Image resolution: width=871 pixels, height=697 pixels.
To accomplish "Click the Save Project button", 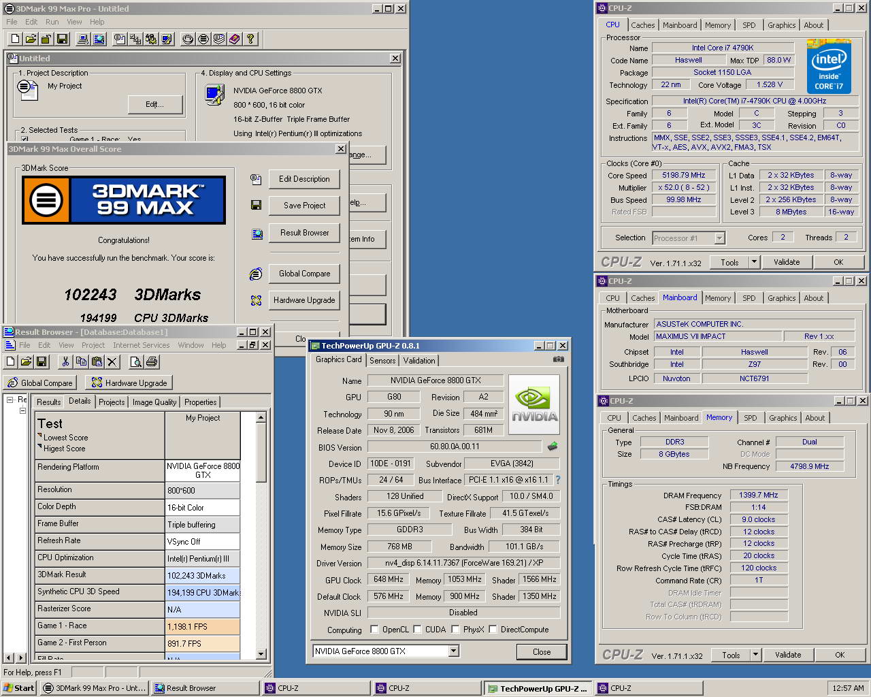I will (x=304, y=206).
